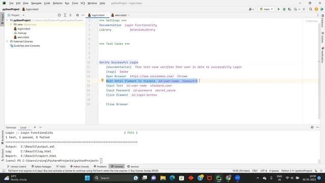Screen dimensions: 325x183
Task: Click the Stop process square icon
Action: point(304,9)
